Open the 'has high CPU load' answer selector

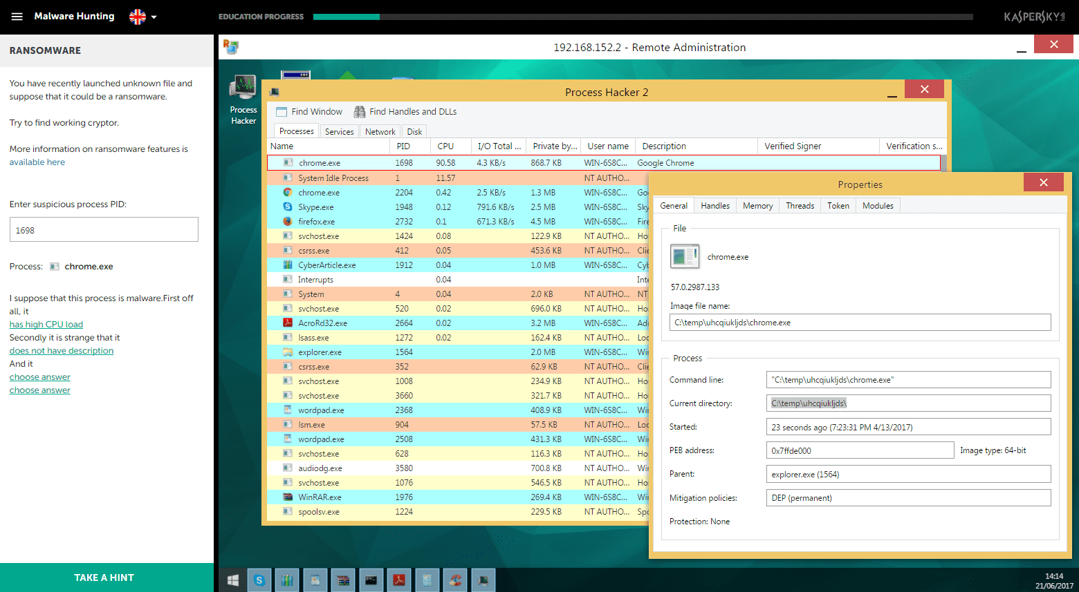[x=46, y=325]
